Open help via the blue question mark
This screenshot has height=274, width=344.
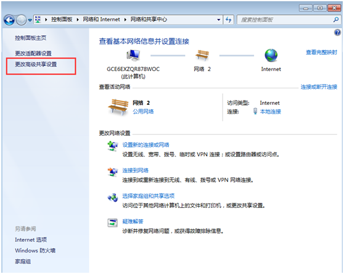[337, 33]
